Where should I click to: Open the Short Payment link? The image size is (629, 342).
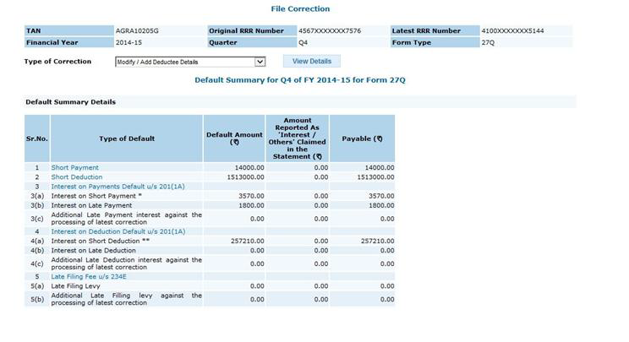point(74,167)
